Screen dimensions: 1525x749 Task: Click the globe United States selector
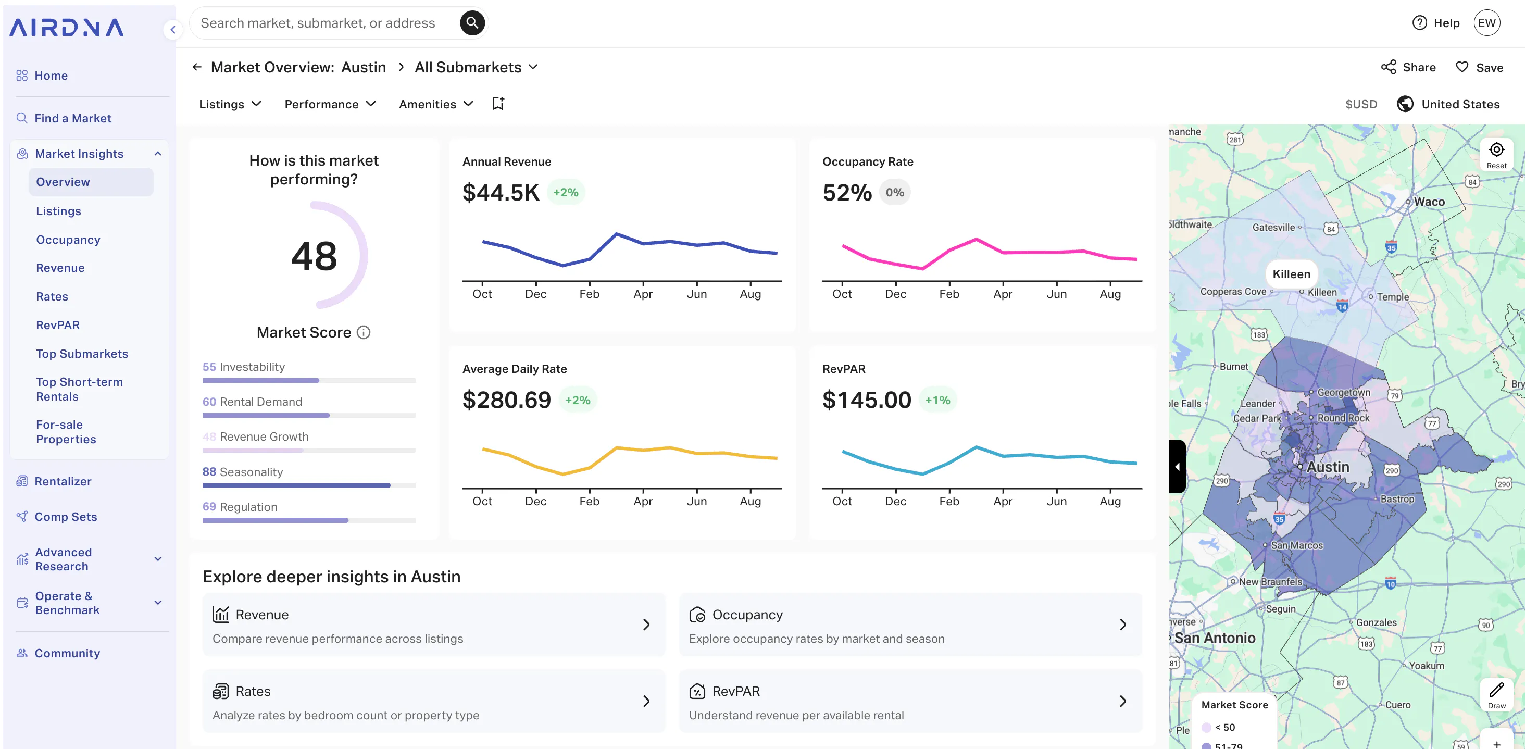pos(1448,104)
